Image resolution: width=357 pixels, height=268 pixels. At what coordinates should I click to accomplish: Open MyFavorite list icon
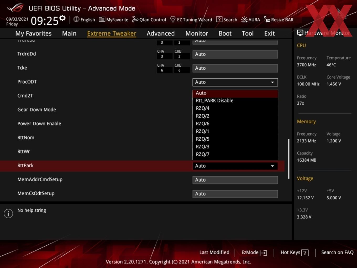click(102, 19)
